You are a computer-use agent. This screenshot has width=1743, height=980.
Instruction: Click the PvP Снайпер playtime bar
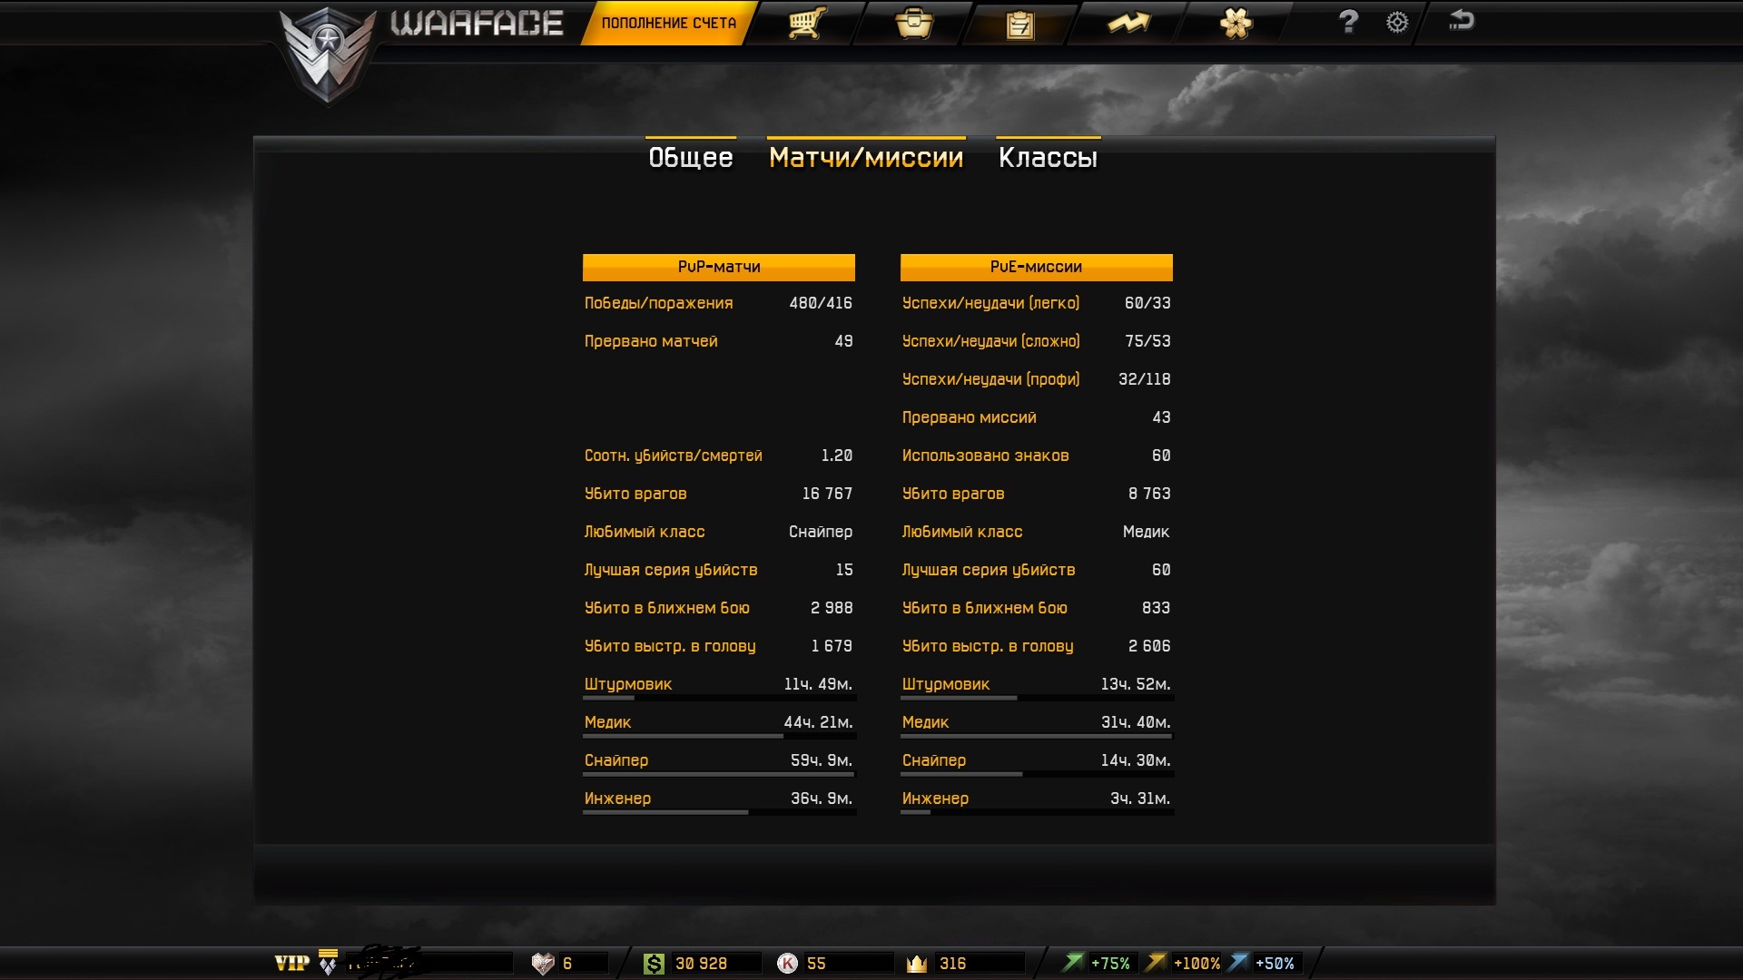(718, 774)
